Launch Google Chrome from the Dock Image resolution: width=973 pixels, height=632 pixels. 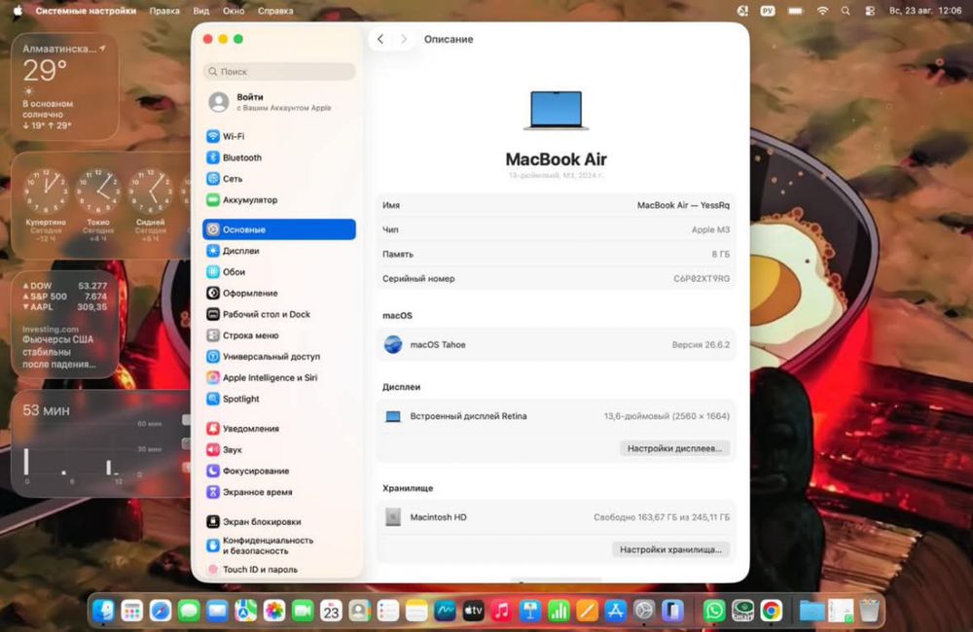tap(771, 611)
